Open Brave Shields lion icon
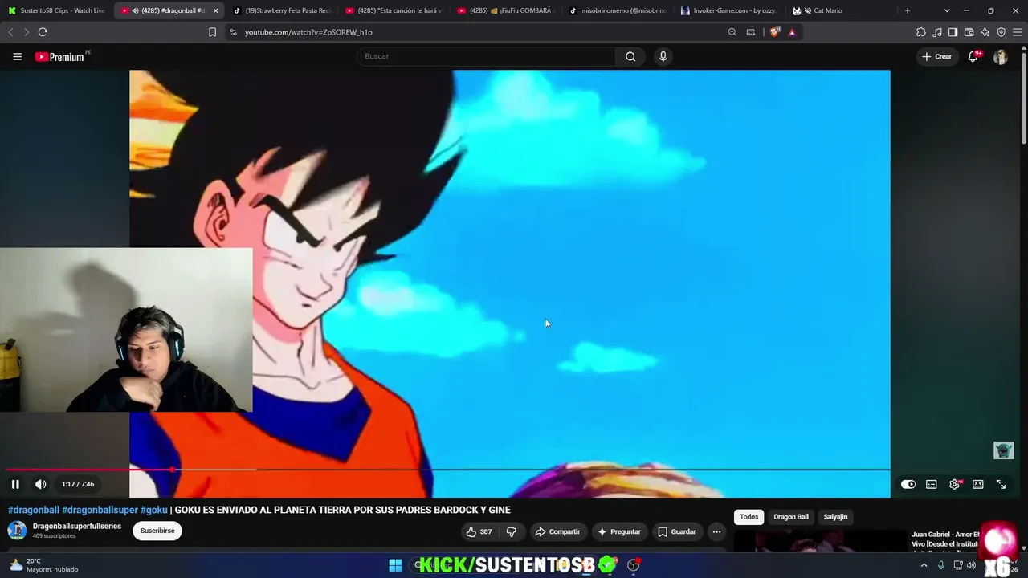The width and height of the screenshot is (1028, 578). tap(774, 32)
